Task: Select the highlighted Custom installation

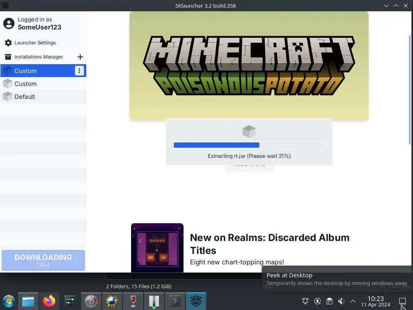Action: coord(43,71)
